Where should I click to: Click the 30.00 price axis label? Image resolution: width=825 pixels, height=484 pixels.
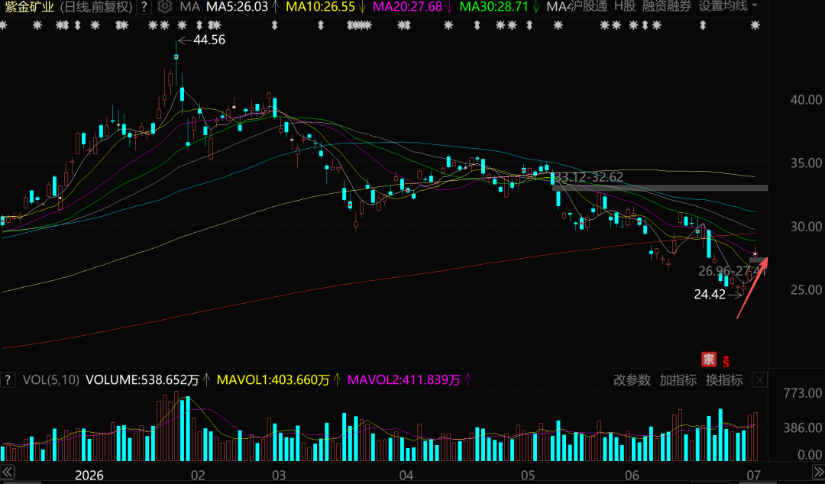pos(806,227)
